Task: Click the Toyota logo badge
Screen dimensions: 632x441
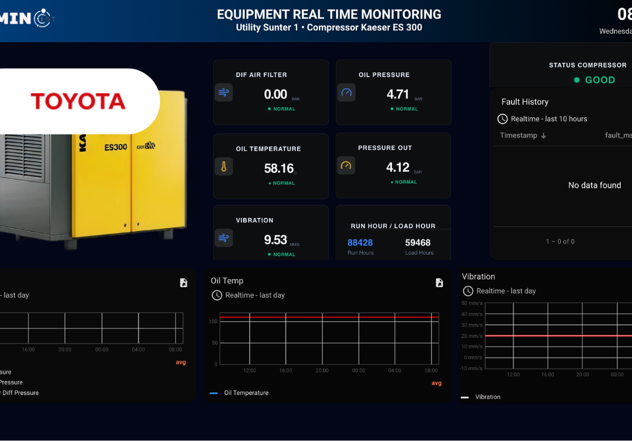Action: click(78, 101)
